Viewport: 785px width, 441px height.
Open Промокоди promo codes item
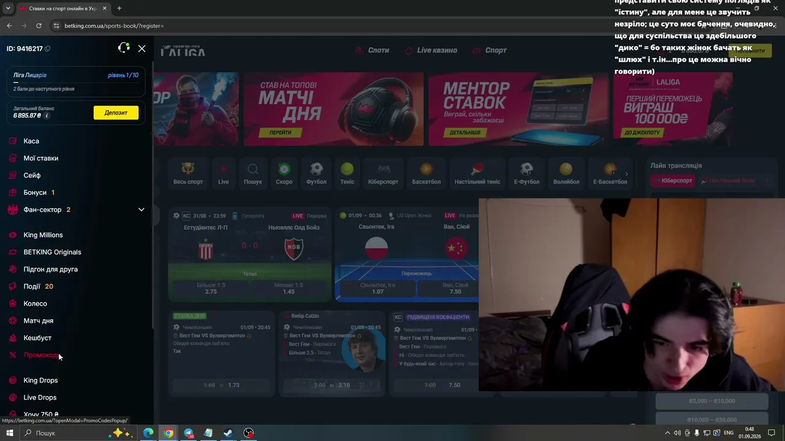(42, 355)
